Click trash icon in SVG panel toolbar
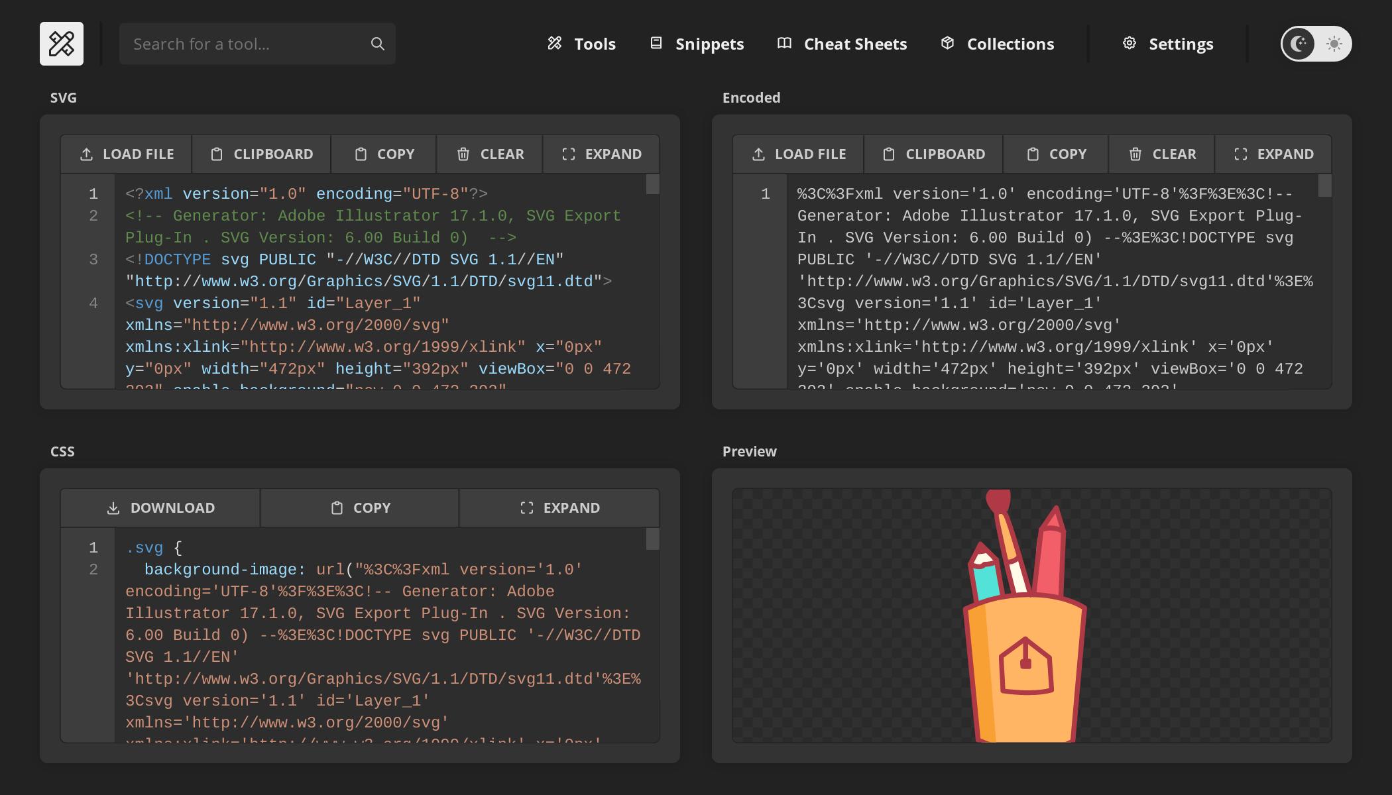 pyautogui.click(x=463, y=154)
